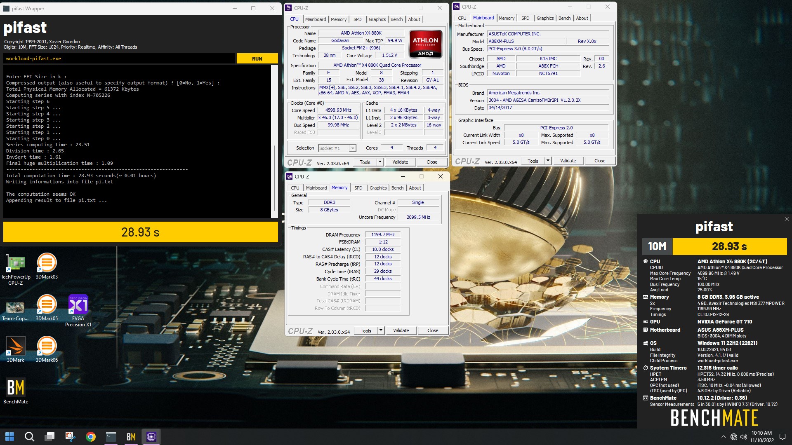Switch to Memory tab in top-left CPU-Z
This screenshot has height=445, width=792.
pos(339,19)
